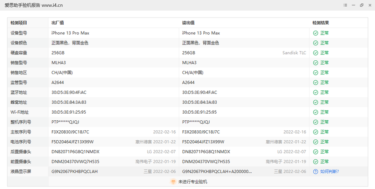The height and width of the screenshot is (189, 375).
Task: Click factory Wi-Fi address 30:D5:3E:91:25:95
Action: point(69,112)
